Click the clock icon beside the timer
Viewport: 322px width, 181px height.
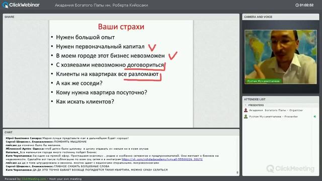(297, 5)
